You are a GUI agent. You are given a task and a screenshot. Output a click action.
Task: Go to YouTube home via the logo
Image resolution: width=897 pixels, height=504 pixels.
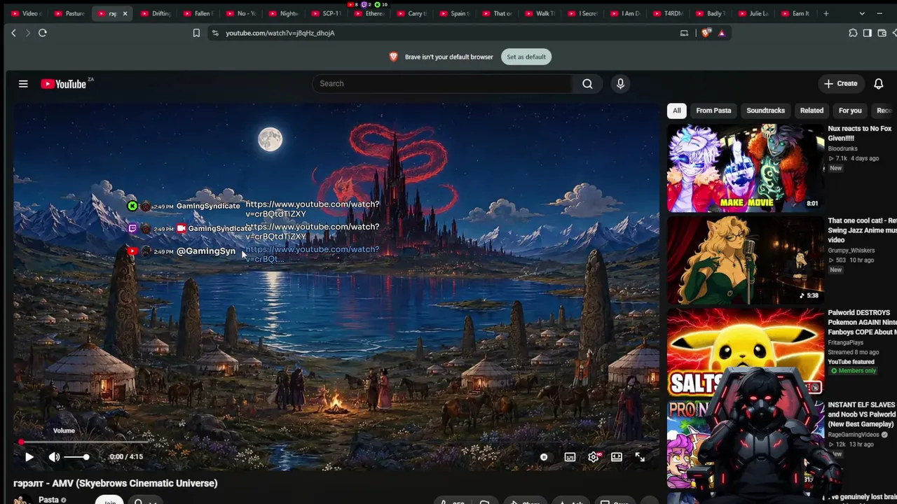coord(64,84)
